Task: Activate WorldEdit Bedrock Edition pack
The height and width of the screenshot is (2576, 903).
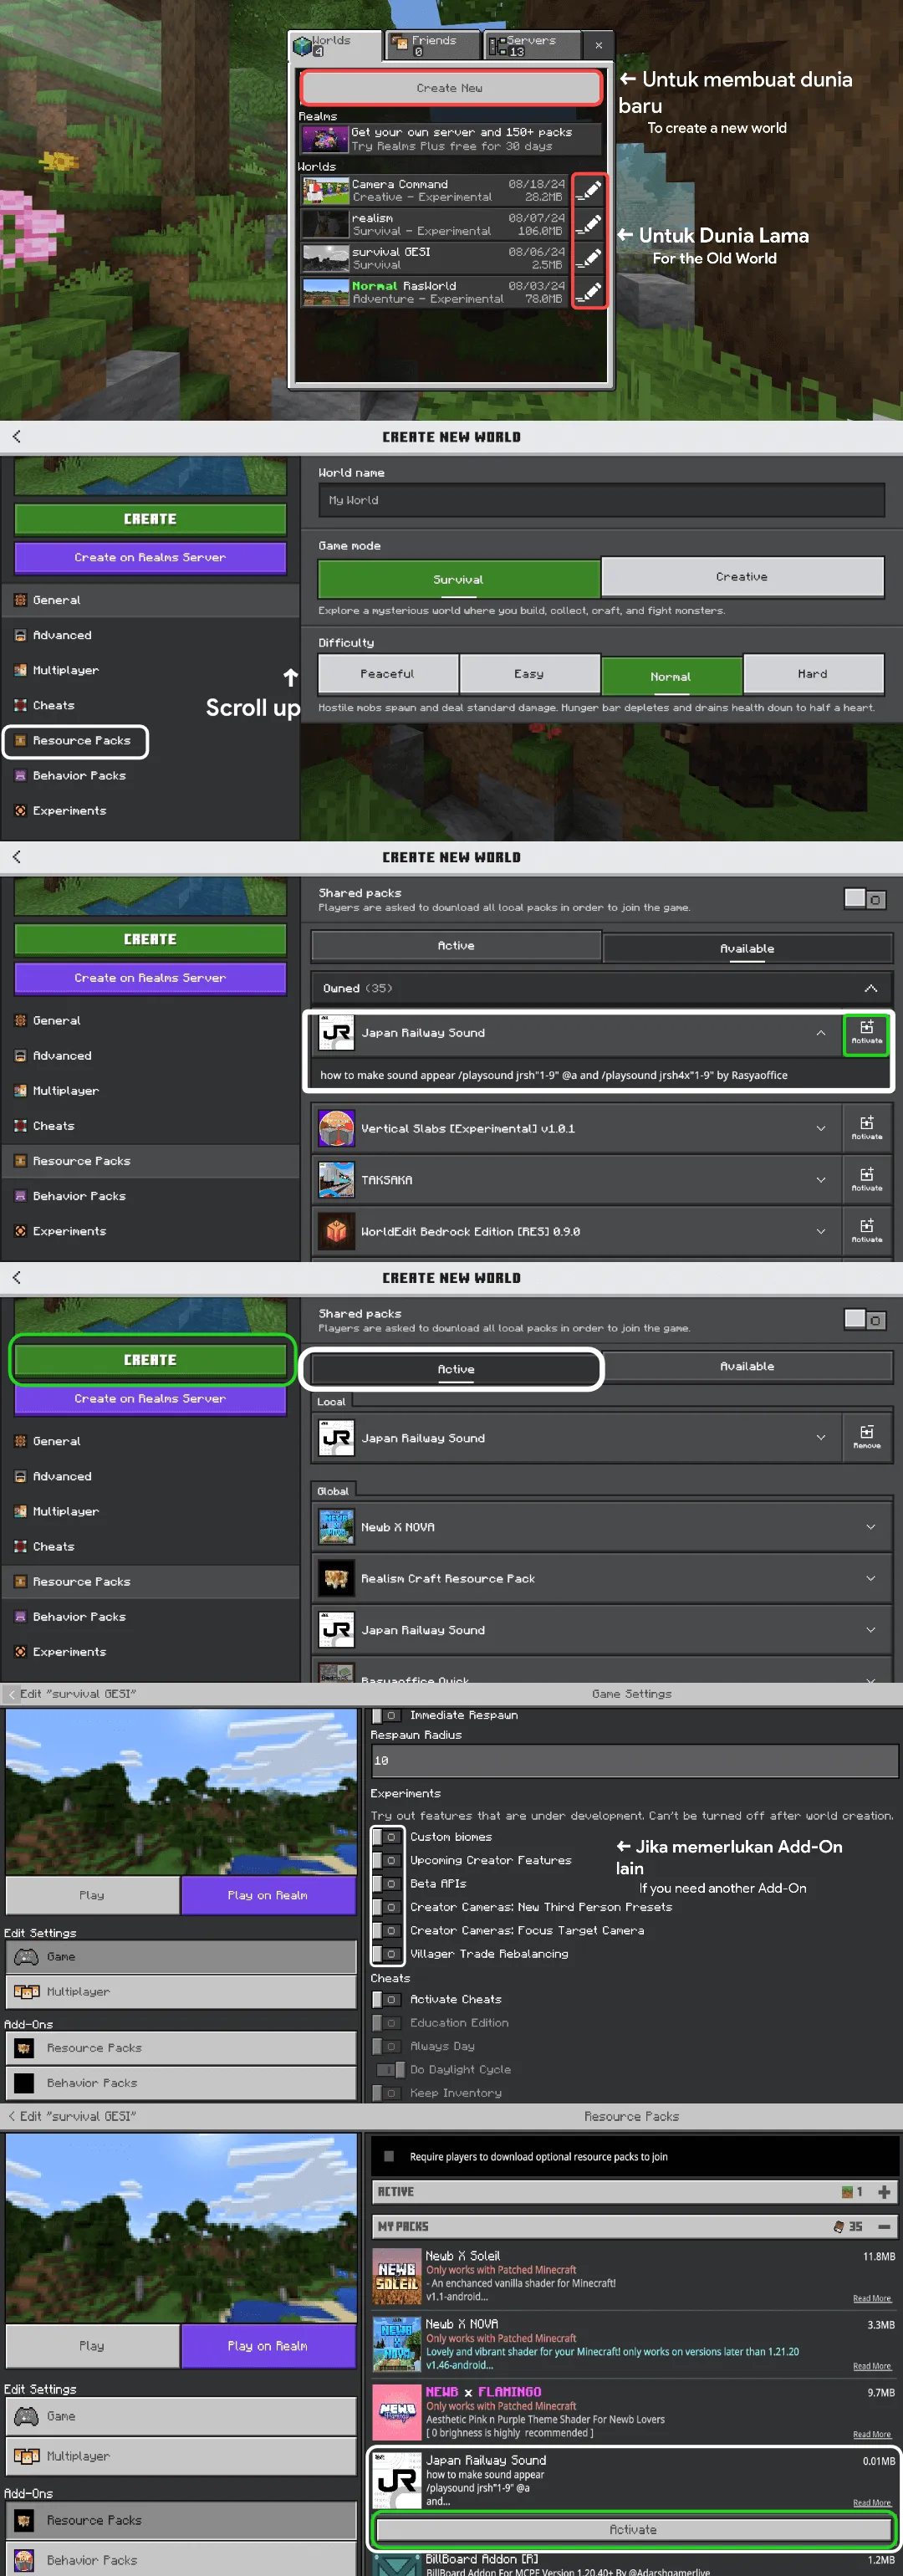Action: (x=866, y=1231)
